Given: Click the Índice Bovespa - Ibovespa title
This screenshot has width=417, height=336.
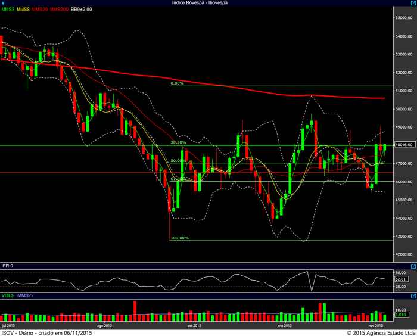Looking at the screenshot, I should pyautogui.click(x=200, y=2).
